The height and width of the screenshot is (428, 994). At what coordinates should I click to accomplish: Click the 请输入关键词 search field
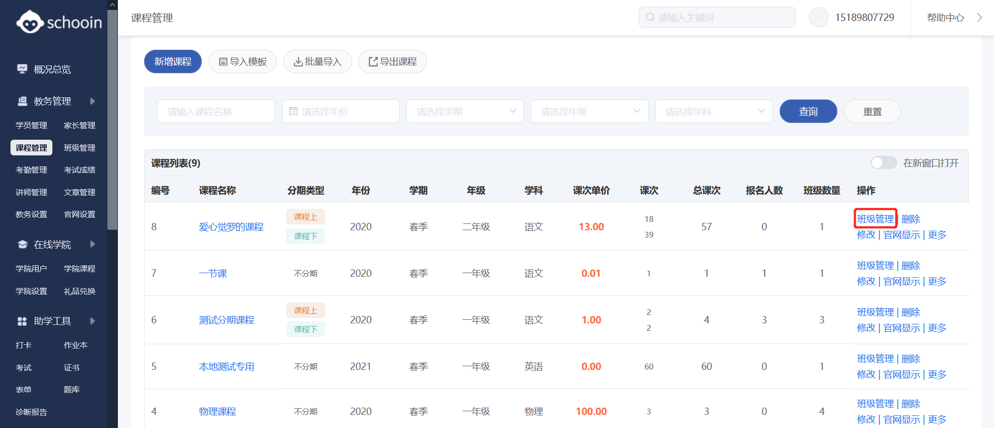[717, 17]
